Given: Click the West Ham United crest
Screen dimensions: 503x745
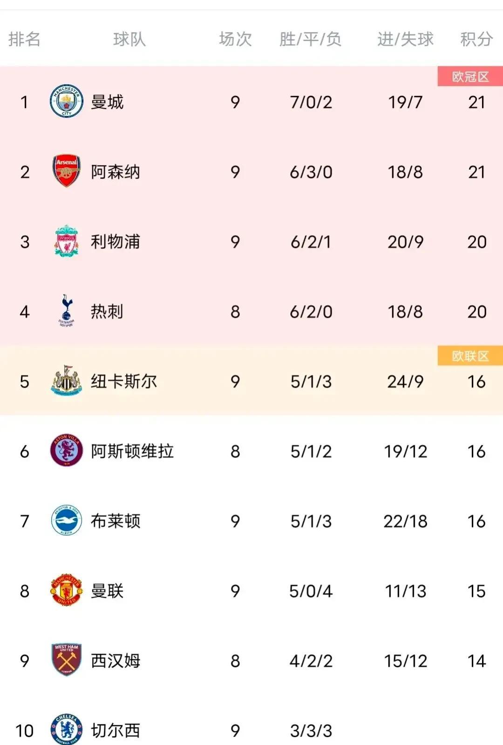Looking at the screenshot, I should click(66, 660).
